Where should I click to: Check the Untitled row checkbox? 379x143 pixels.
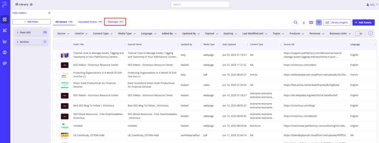click(x=58, y=126)
